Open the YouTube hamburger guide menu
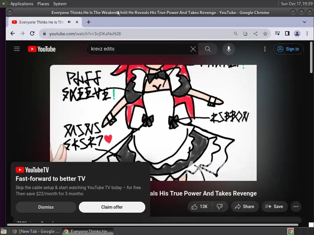The height and width of the screenshot is (235, 314). (x=17, y=49)
